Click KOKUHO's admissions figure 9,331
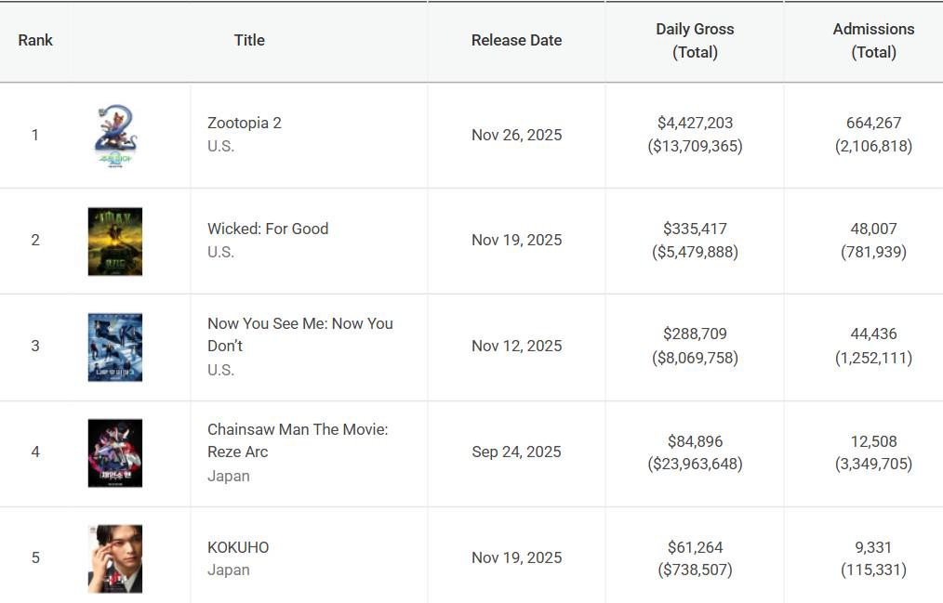The width and height of the screenshot is (943, 603). pos(873,547)
